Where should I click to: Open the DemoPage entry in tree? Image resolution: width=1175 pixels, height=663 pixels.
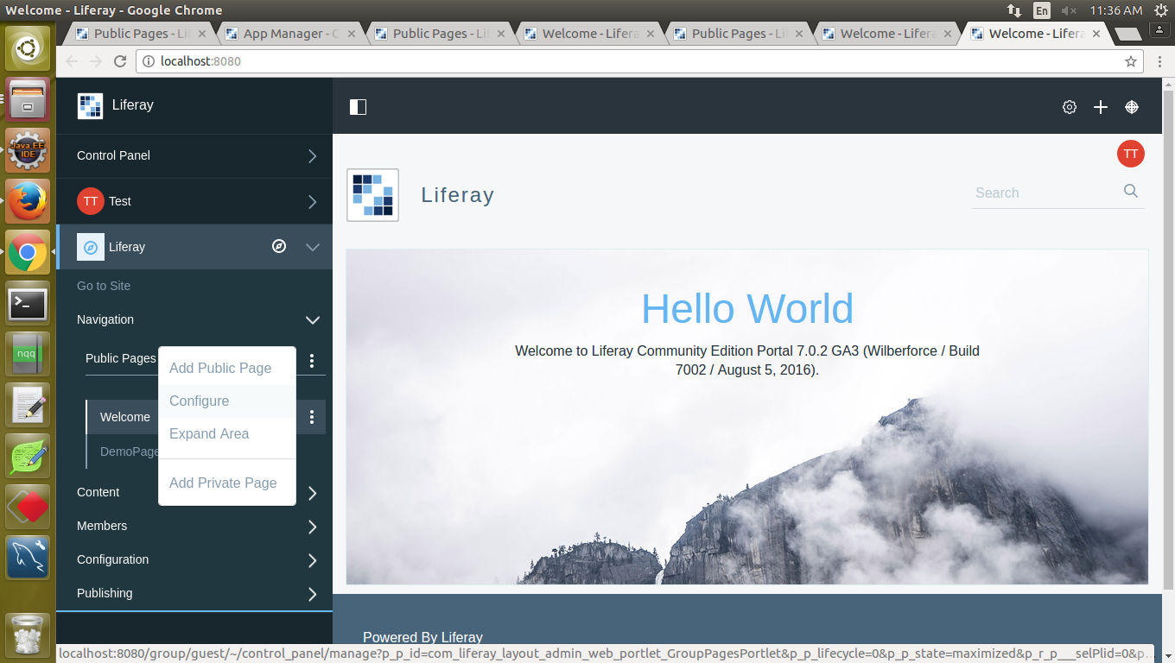pos(130,451)
